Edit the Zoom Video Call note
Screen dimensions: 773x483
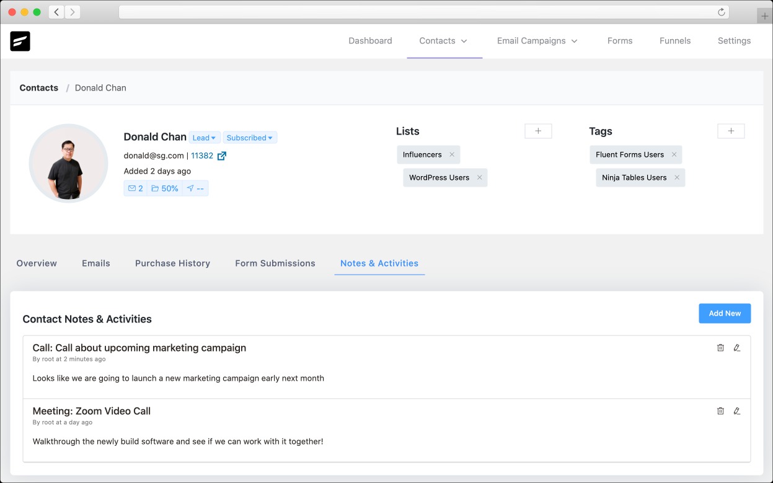tap(737, 411)
